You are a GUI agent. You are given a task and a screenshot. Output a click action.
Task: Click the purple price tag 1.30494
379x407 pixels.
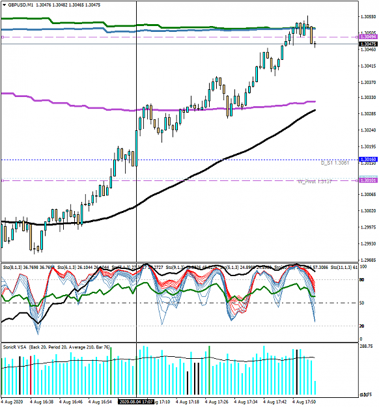click(369, 37)
